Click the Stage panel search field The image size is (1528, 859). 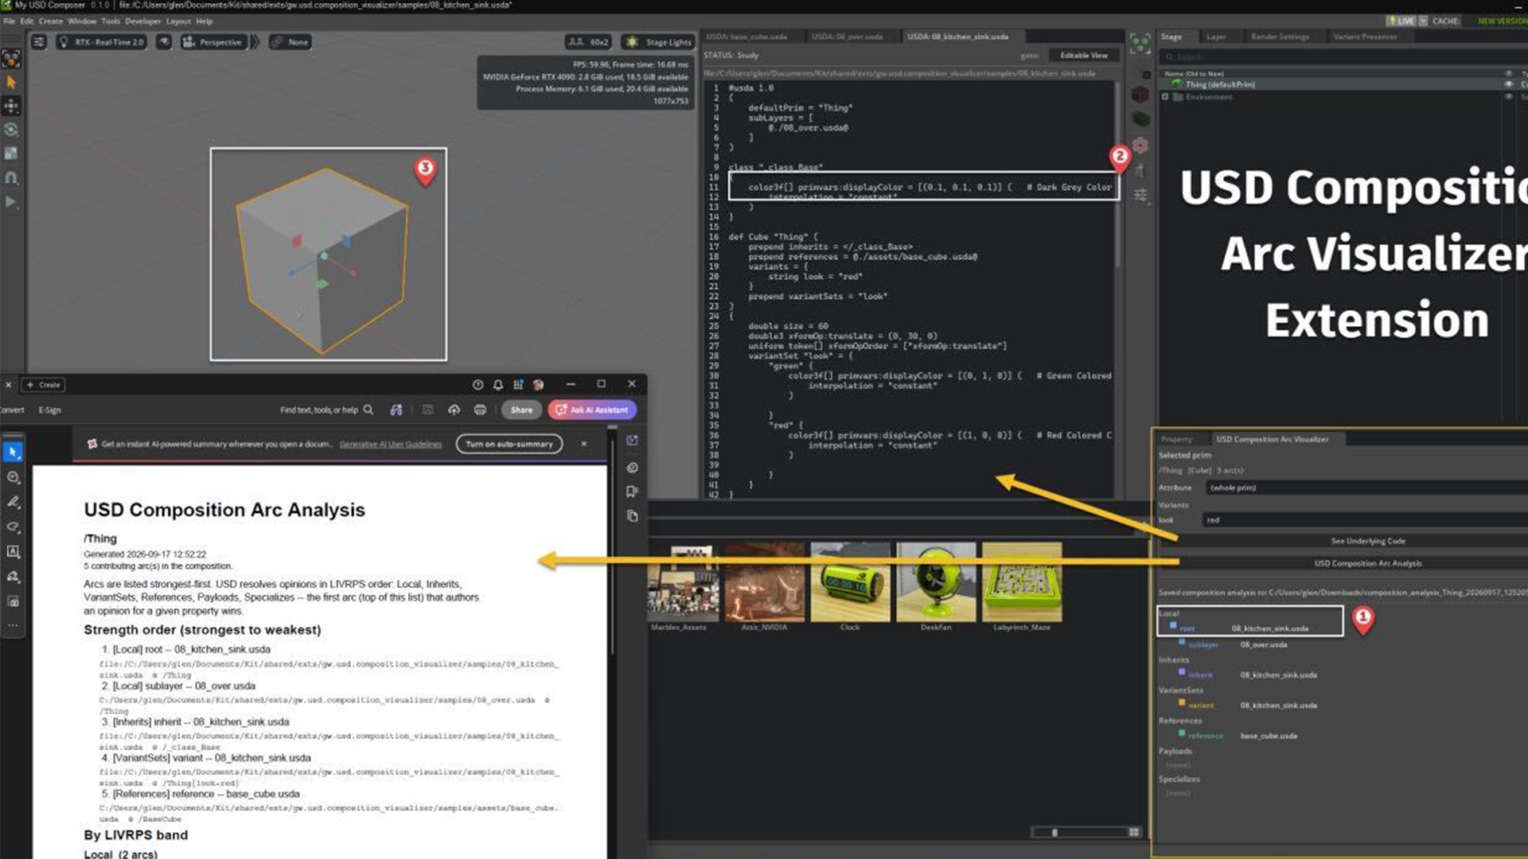click(1343, 57)
